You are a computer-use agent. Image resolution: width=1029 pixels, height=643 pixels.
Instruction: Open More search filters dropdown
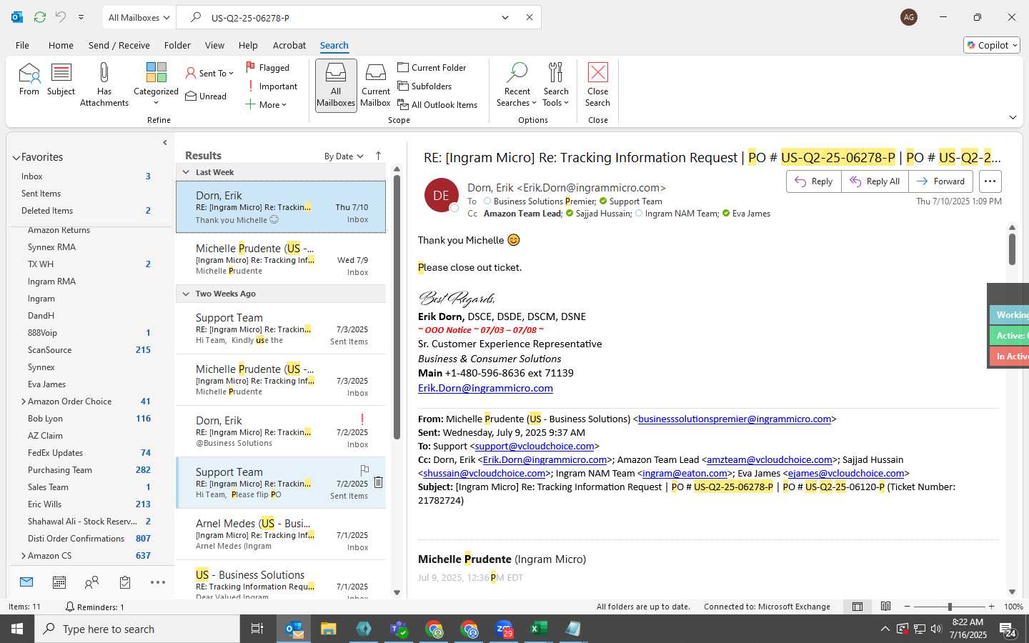click(x=266, y=104)
